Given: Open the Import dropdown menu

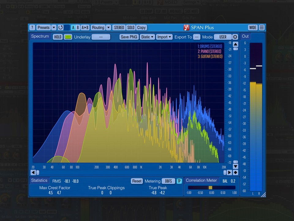Looking at the screenshot, I should [164, 37].
